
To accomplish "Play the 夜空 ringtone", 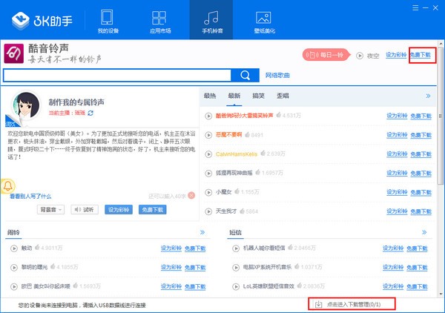I will (360, 55).
